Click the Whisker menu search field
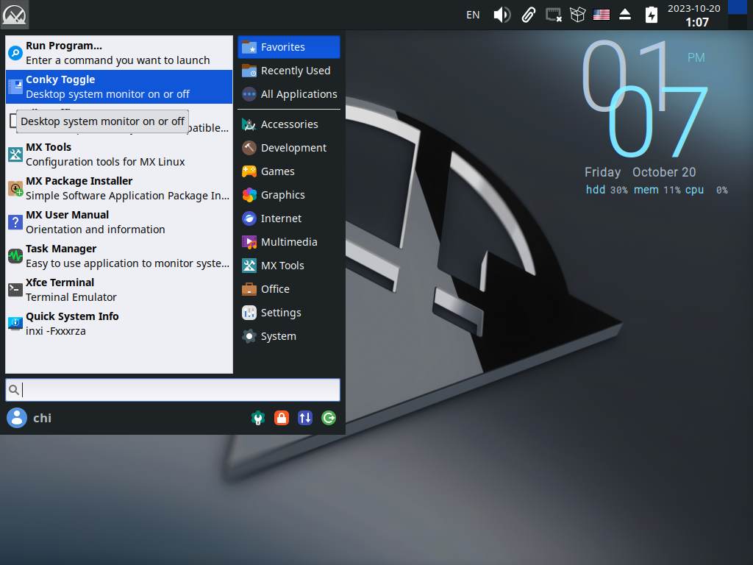The image size is (753, 565). pyautogui.click(x=173, y=390)
